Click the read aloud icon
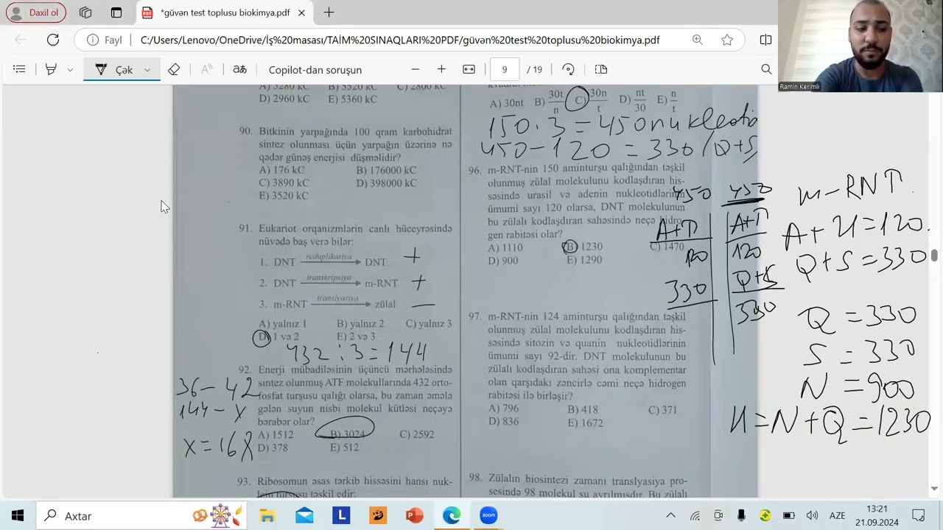Image resolution: width=943 pixels, height=530 pixels. 207,69
